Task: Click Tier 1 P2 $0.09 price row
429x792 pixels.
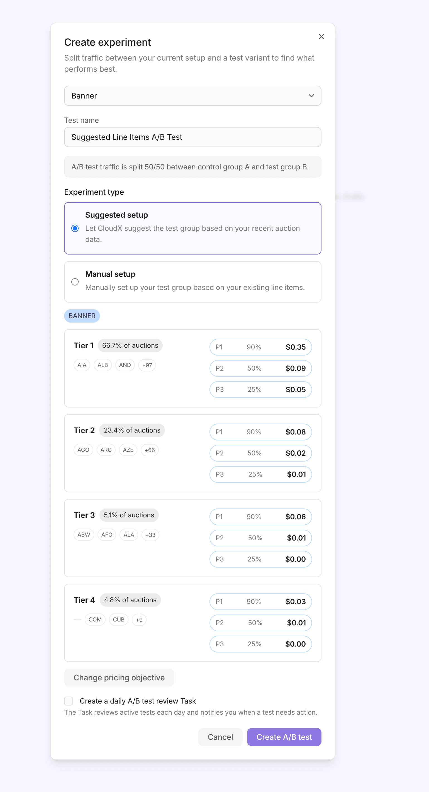Action: [x=260, y=368]
